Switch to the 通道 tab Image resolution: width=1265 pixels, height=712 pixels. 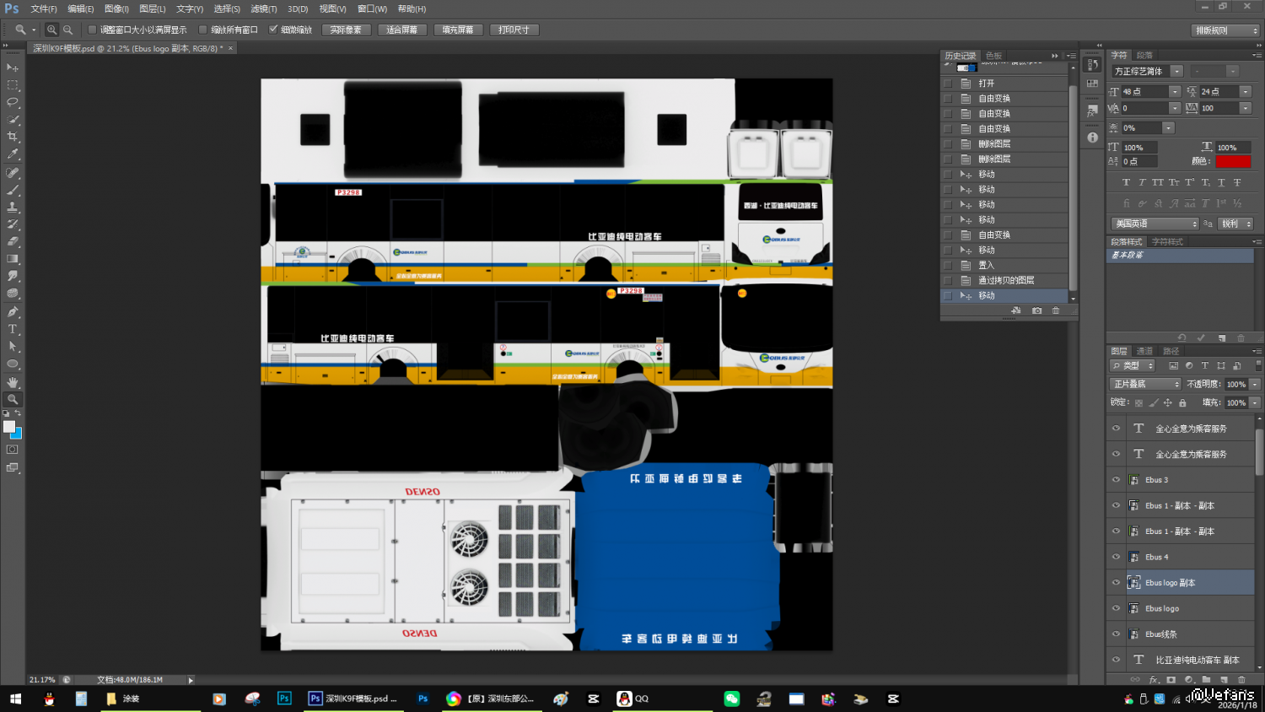1144,351
